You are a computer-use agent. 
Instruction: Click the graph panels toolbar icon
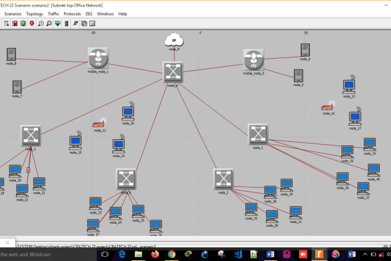92,24
